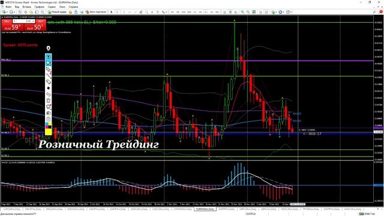Draw a vertical line tool
384x216 pixels.
[x=124, y=12]
